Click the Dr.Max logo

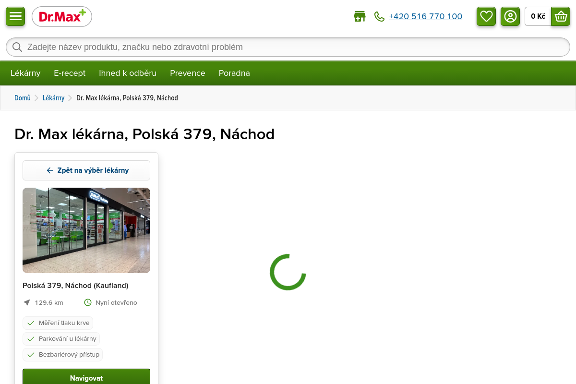pyautogui.click(x=62, y=17)
